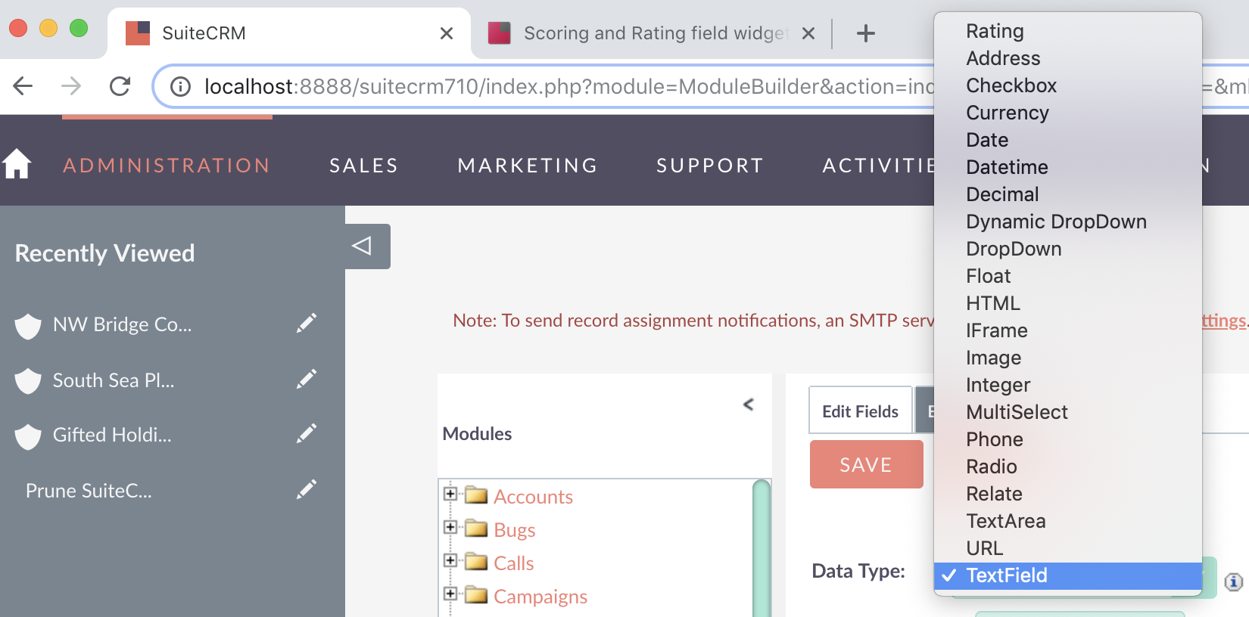Viewport: 1249px width, 617px height.
Task: Choose Address data type option
Action: point(1068,58)
